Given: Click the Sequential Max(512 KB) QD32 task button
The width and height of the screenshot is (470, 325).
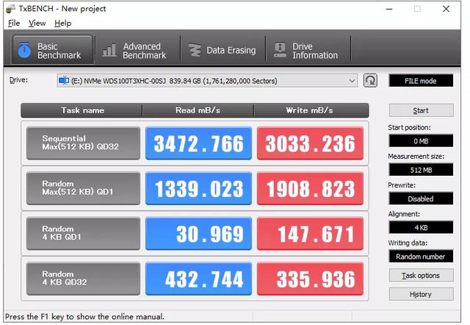Looking at the screenshot, I should click(x=83, y=143).
